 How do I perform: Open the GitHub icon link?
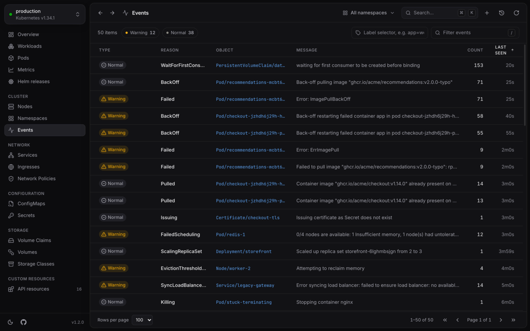[24, 322]
